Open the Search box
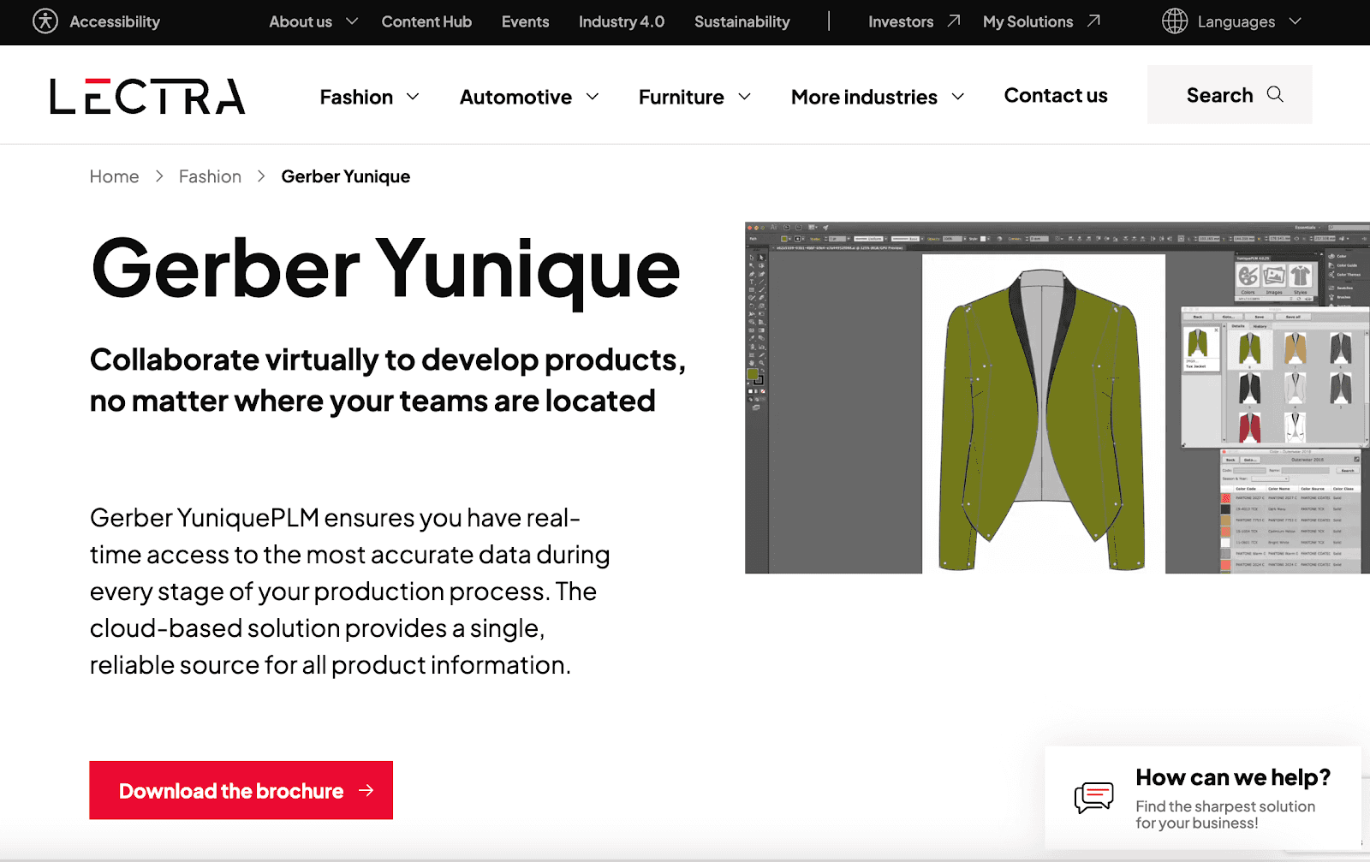This screenshot has height=862, width=1370. coord(1230,95)
